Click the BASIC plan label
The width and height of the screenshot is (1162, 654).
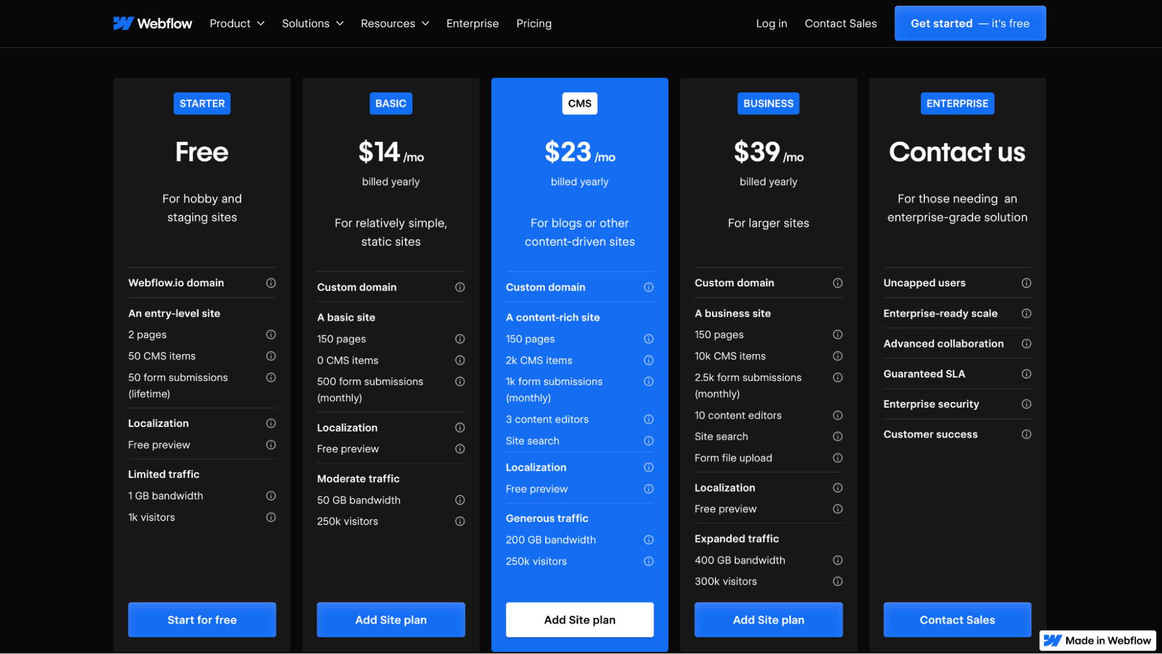click(x=391, y=103)
